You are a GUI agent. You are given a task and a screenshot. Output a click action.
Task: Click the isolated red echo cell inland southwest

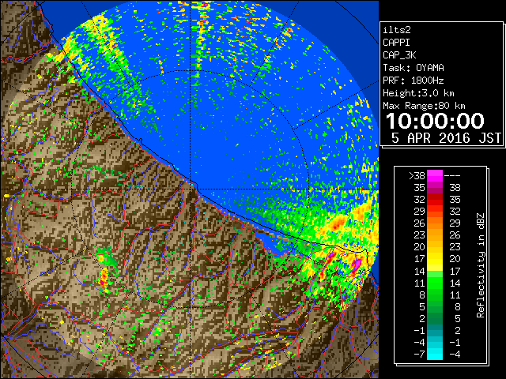tap(104, 278)
